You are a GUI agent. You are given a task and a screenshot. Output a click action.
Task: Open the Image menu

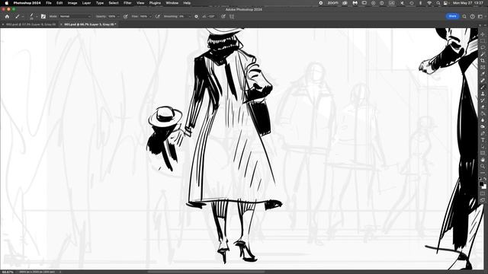pyautogui.click(x=72, y=3)
